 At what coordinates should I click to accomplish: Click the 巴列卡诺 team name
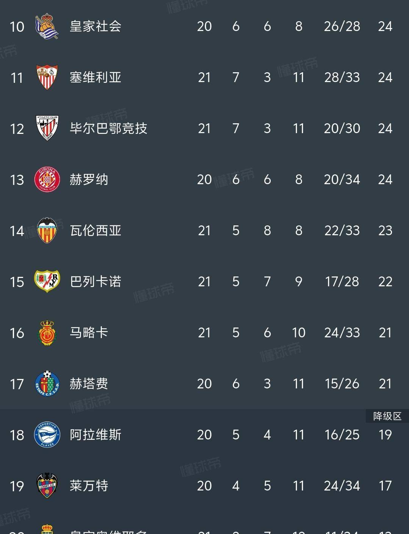pyautogui.click(x=96, y=281)
